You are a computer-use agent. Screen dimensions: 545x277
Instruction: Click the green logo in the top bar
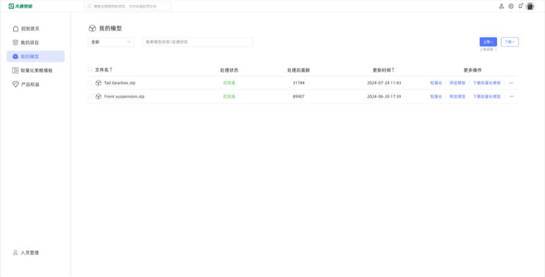21,6
